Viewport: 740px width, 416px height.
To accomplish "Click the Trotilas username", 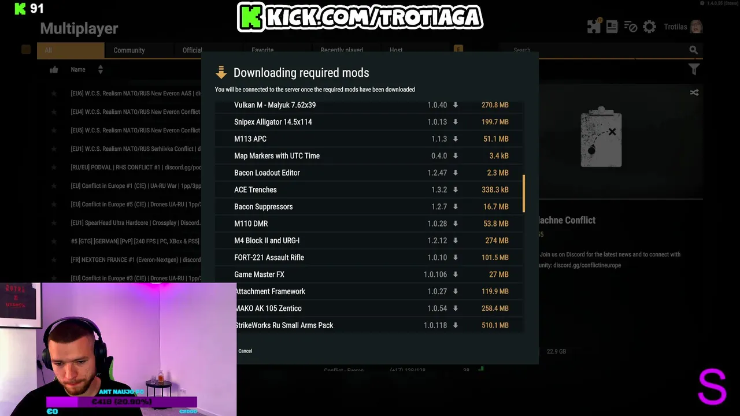I will pos(675,27).
